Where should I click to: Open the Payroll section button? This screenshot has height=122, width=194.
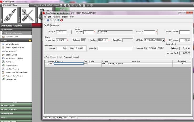point(16,118)
